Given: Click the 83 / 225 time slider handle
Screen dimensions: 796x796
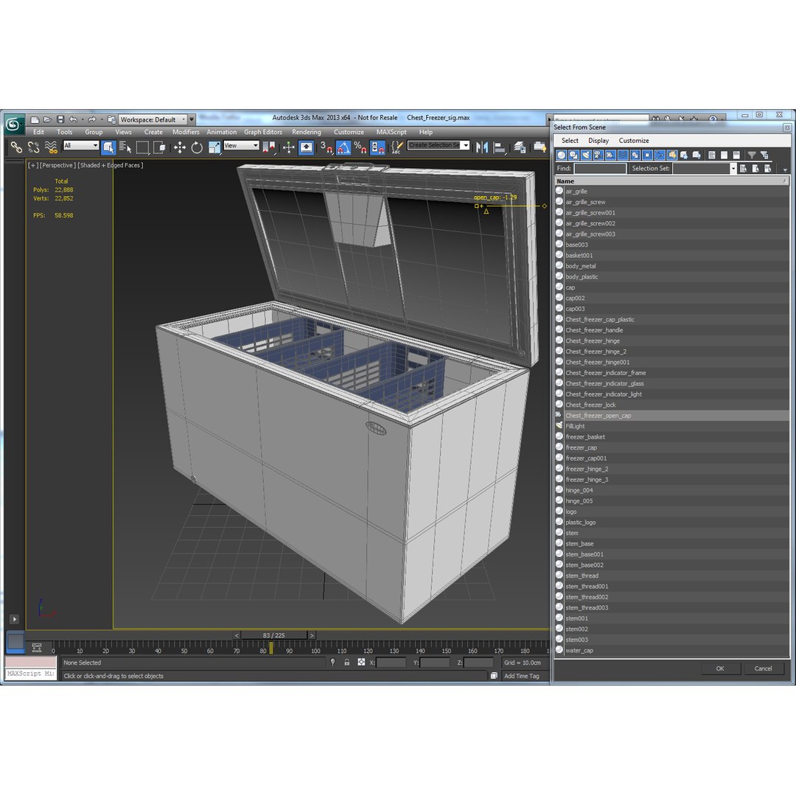Looking at the screenshot, I should click(274, 635).
